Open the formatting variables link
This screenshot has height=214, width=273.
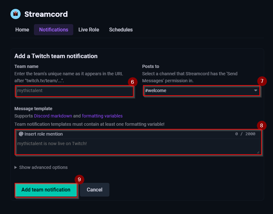(x=102, y=116)
